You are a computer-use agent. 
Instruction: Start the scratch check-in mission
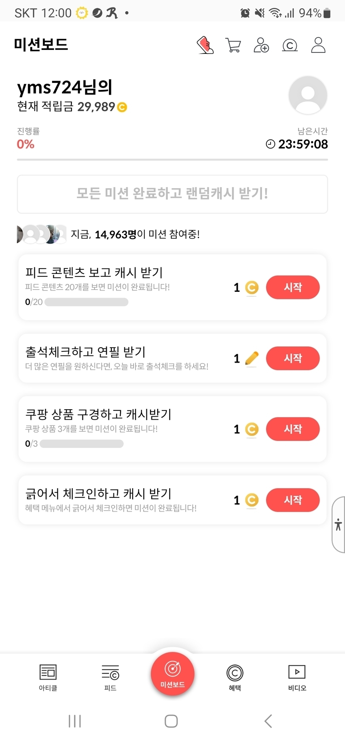click(293, 500)
